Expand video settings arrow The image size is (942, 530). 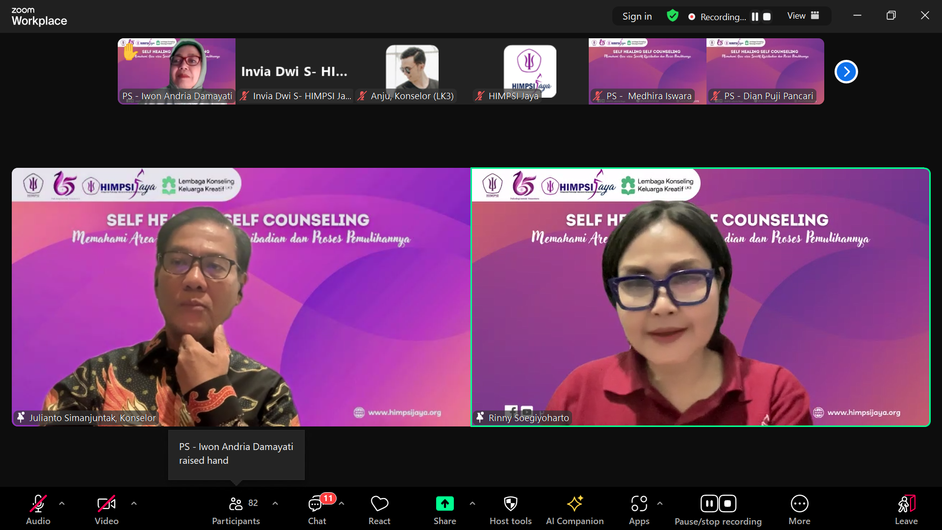click(134, 503)
